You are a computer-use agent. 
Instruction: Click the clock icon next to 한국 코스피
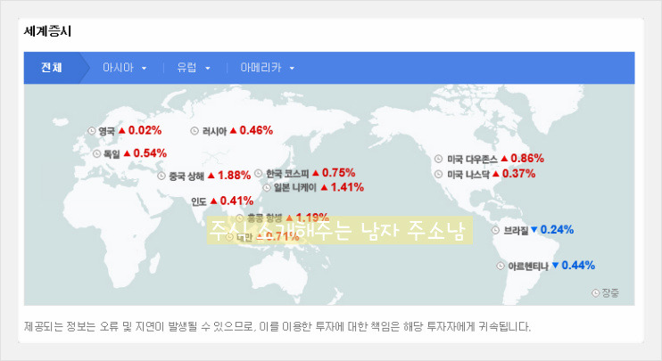point(259,173)
